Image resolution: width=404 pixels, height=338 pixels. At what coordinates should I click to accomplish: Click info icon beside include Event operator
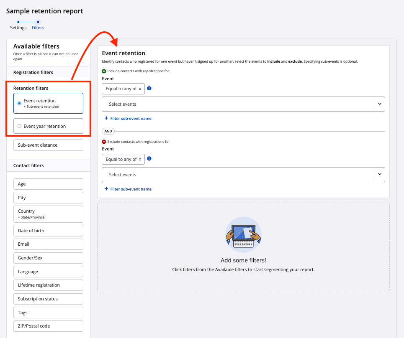pos(149,89)
